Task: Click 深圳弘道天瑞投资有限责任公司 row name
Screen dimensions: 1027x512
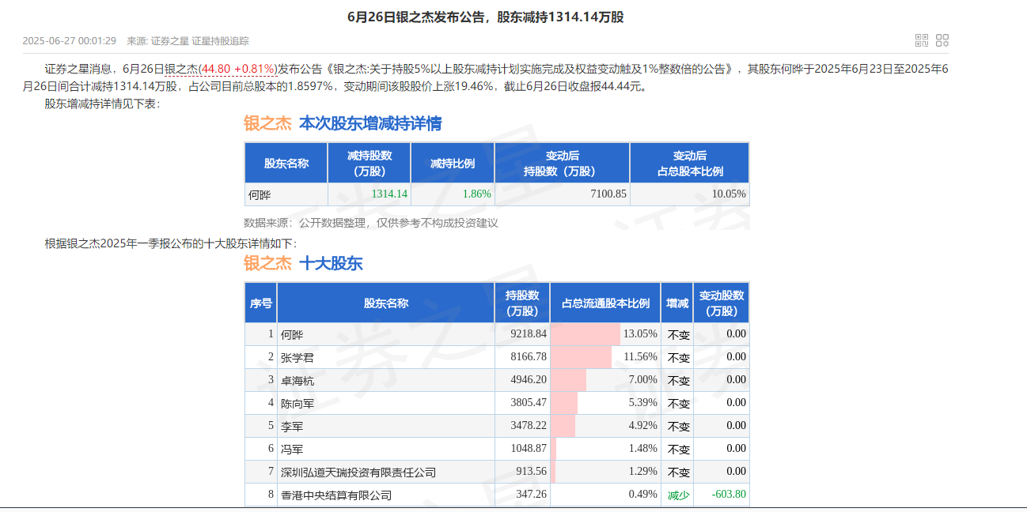Action: pos(358,472)
